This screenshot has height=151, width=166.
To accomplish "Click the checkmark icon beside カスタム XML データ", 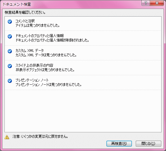I will coord(10,51).
